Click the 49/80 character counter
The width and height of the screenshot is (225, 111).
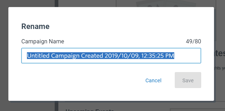tap(193, 42)
